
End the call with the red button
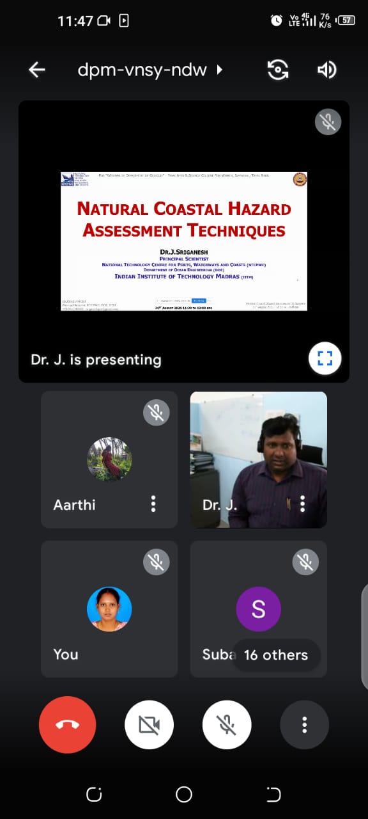coord(67,725)
